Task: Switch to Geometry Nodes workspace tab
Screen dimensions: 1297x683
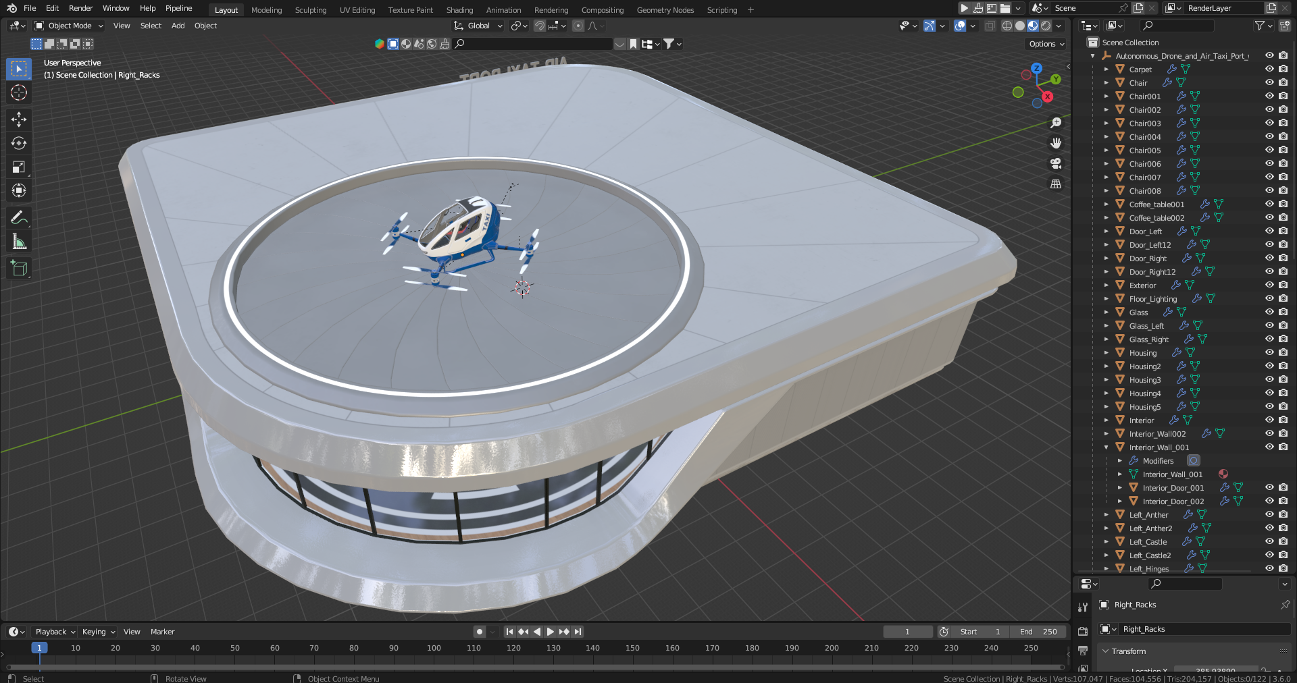Action: click(x=665, y=10)
